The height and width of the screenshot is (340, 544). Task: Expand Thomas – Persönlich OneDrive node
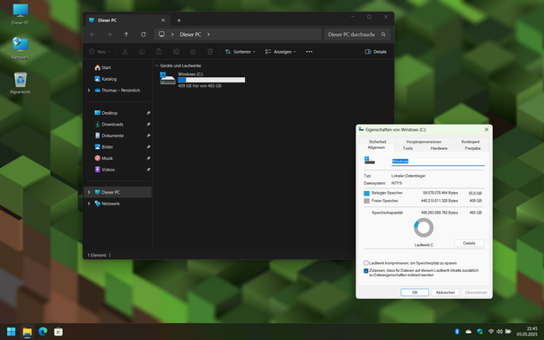tap(89, 90)
